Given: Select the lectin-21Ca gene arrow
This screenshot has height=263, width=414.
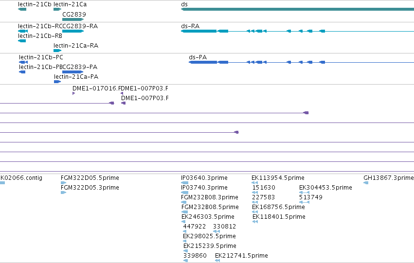Looking at the screenshot, I should (57, 9).
